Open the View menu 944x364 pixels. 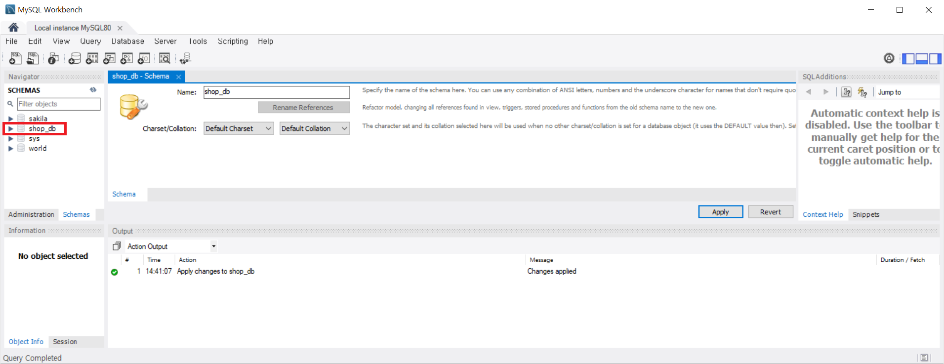point(61,41)
